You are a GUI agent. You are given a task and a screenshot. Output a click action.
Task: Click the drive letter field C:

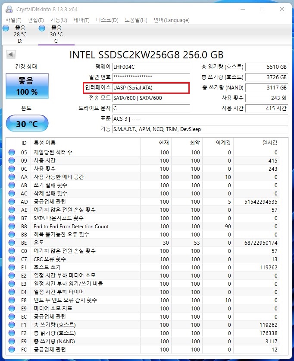pyautogui.click(x=151, y=109)
